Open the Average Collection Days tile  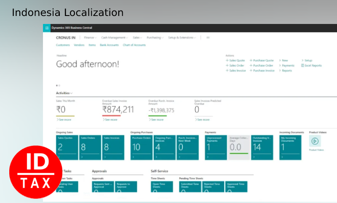click(239, 148)
